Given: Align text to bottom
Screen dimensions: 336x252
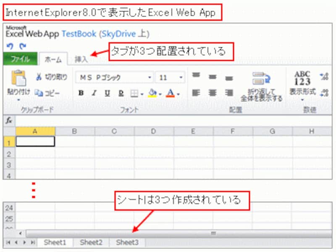Looking at the screenshot, I should coord(229,78).
